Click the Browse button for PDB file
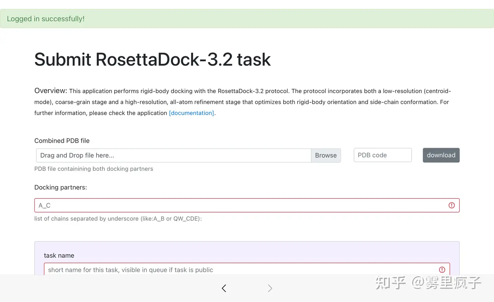This screenshot has height=302, width=494. tap(326, 155)
